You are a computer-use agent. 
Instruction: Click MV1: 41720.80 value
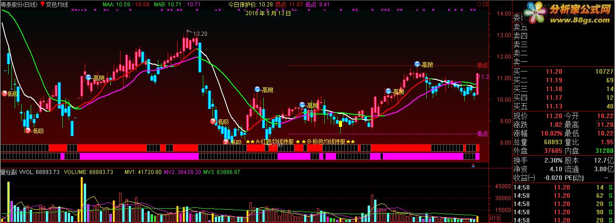click(x=142, y=172)
